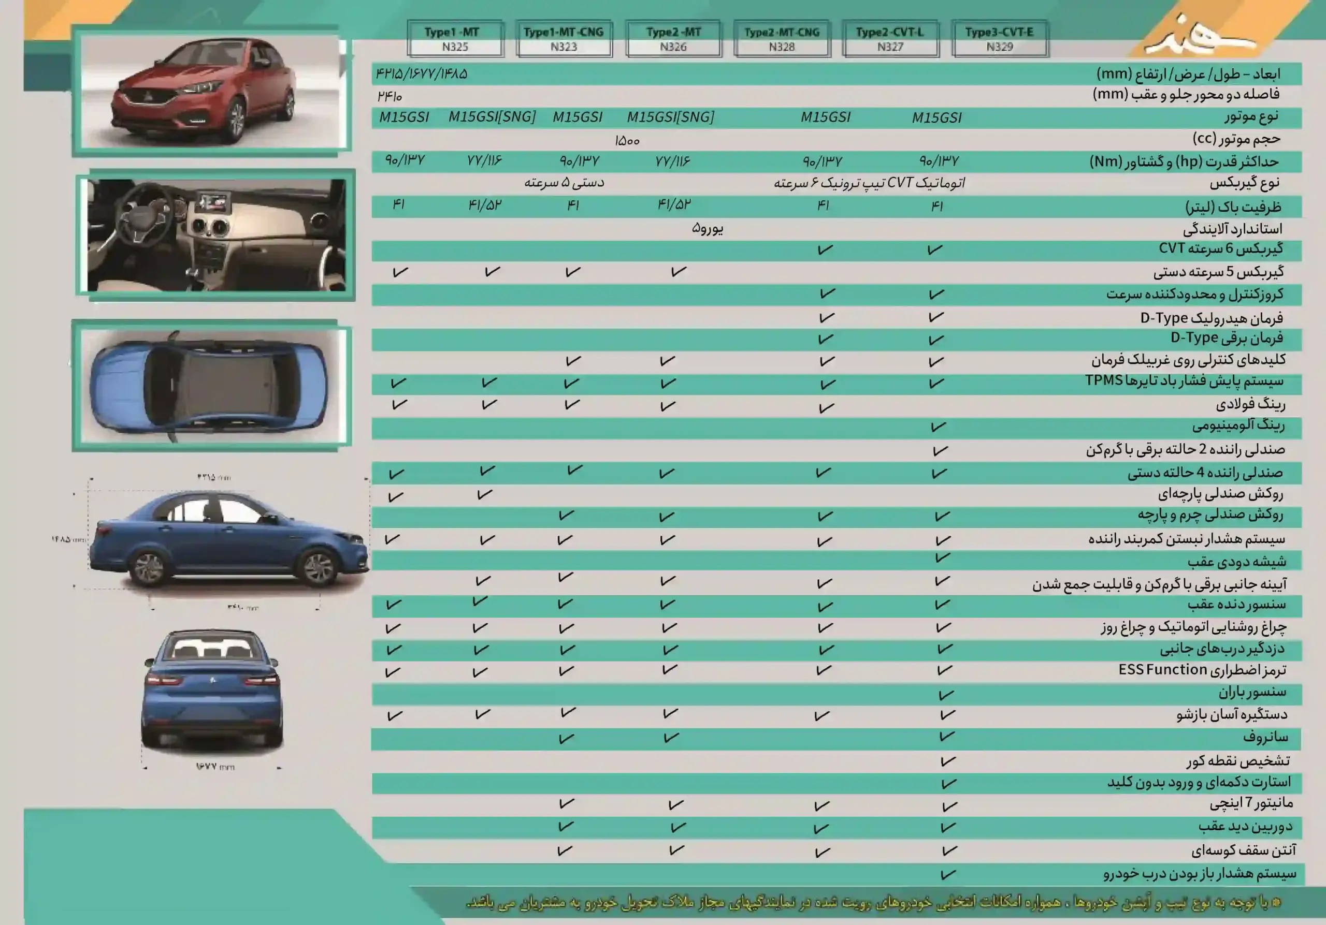This screenshot has width=1326, height=925.
Task: Click the checkmark in the blind spot detection row
Action: [948, 761]
